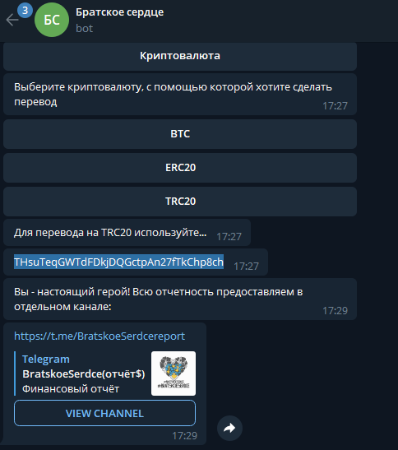The width and height of the screenshot is (398, 450).
Task: Click the highlighted TRC20 wallet address
Action: pos(118,262)
